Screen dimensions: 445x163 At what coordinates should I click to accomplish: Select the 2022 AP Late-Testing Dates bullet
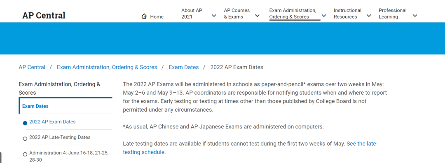pos(25,139)
